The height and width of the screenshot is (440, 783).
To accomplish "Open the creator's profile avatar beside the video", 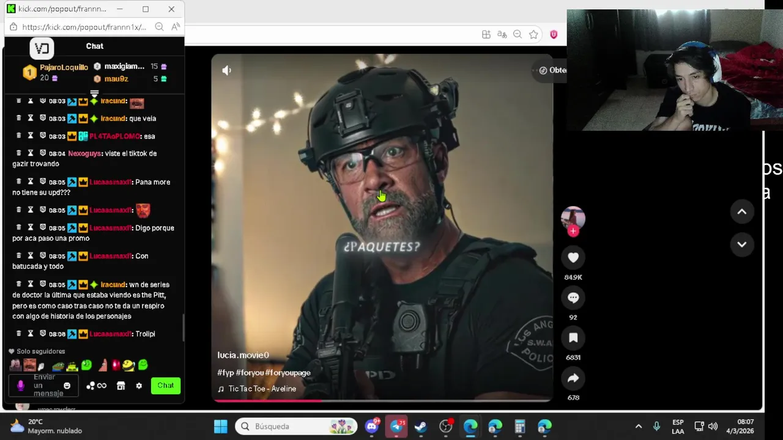I will [573, 218].
